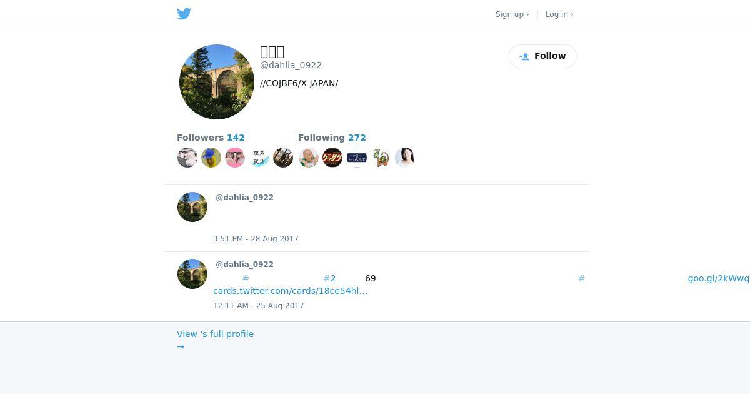This screenshot has width=750, height=394.
Task: Open the #2 hashtag in the tweet
Action: click(329, 278)
